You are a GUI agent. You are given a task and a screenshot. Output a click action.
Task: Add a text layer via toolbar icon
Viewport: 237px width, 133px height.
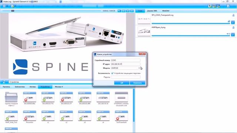tap(210, 6)
